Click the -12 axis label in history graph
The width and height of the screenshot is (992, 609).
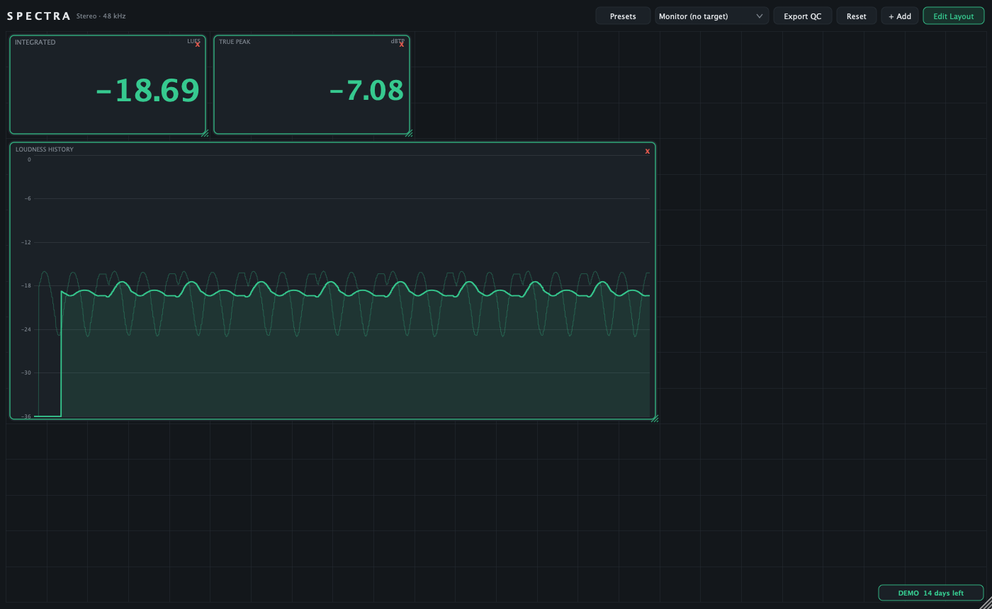26,242
